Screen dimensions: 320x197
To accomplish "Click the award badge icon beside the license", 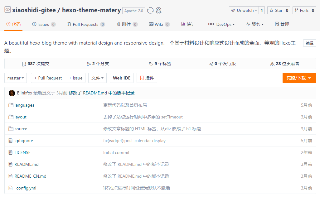I will [x=158, y=10].
